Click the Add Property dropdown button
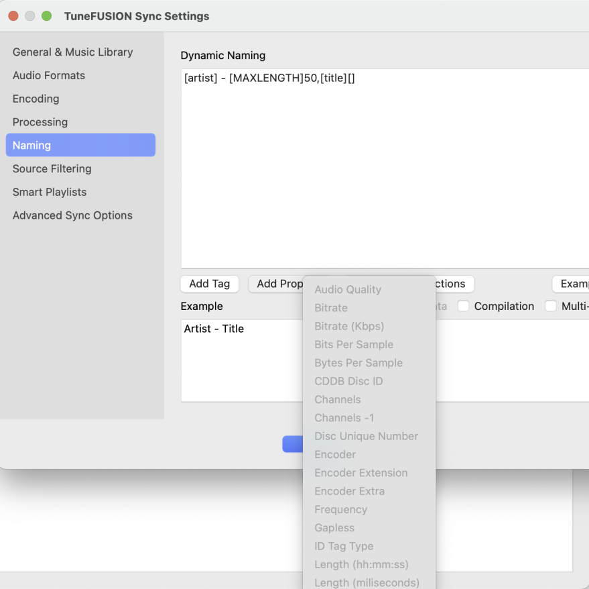 276,284
